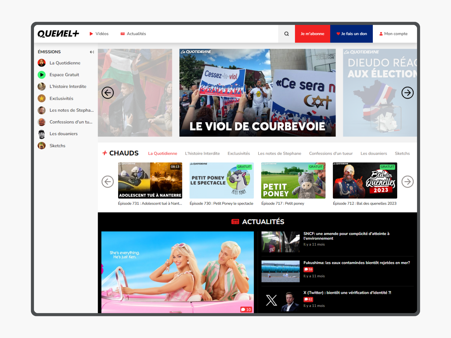The image size is (451, 338).
Task: Open comments badge on X (Twitter) article
Action: click(308, 299)
